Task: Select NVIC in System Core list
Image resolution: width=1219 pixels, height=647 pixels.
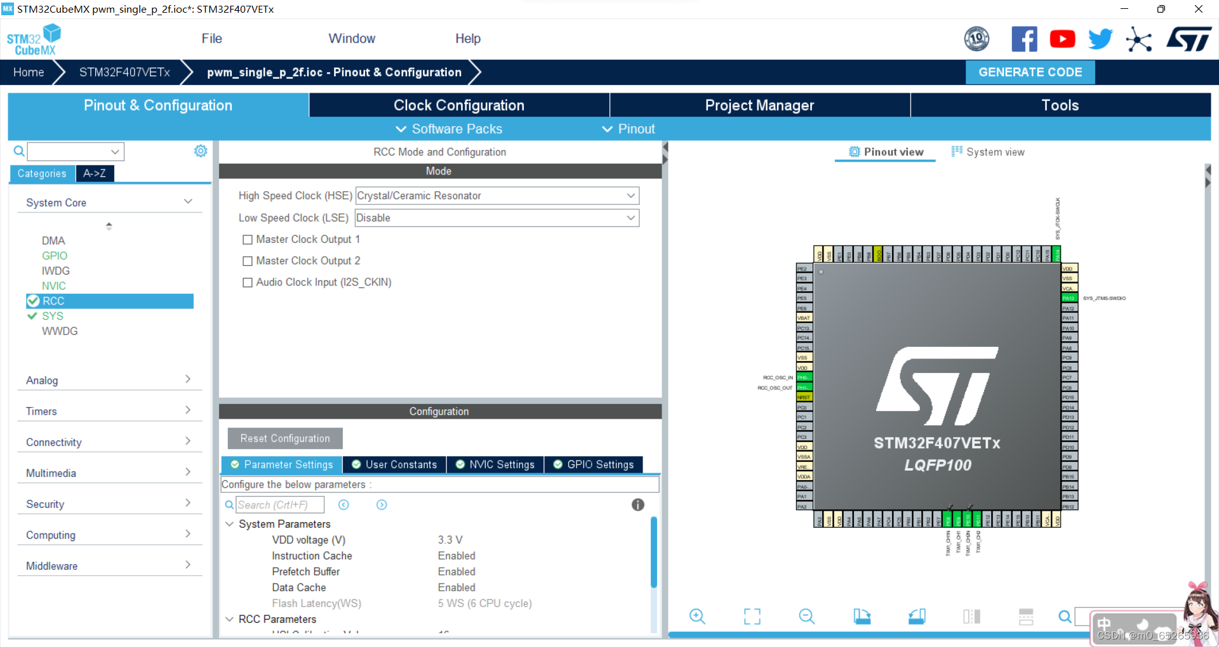Action: [54, 286]
